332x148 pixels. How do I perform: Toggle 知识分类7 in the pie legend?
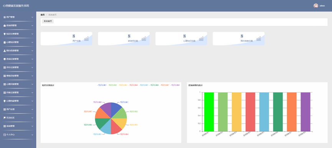[165, 85]
